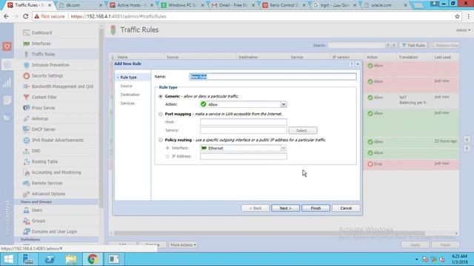The width and height of the screenshot is (474, 266).
Task: Open File Explorer from the taskbar
Action: click(71, 259)
